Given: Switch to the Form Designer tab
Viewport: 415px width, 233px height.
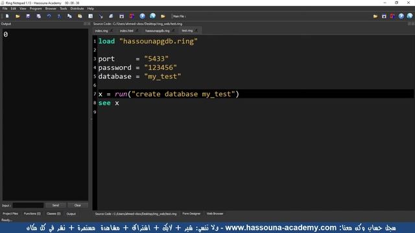Looking at the screenshot, I should [191, 214].
